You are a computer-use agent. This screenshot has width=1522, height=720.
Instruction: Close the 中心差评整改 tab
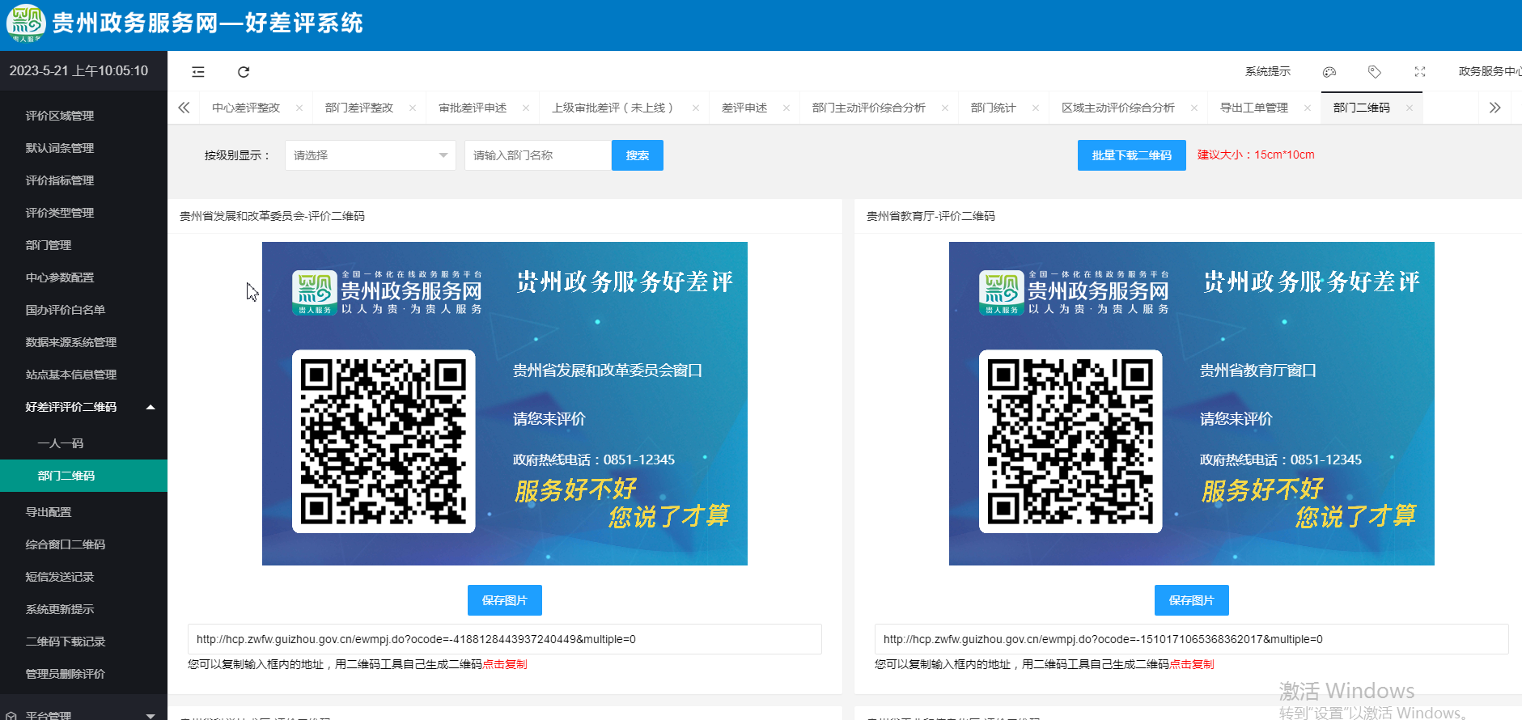pyautogui.click(x=299, y=108)
